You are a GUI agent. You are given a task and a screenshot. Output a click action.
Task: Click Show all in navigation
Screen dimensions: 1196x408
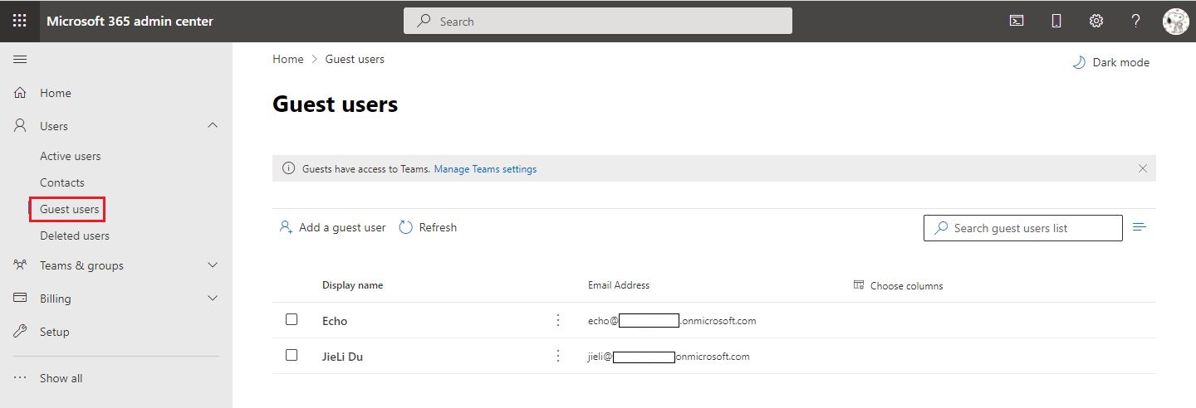point(61,378)
